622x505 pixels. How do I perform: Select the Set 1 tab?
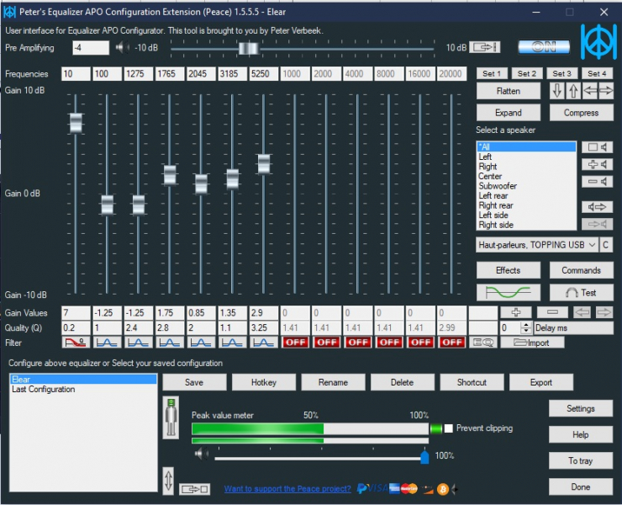[x=492, y=73]
